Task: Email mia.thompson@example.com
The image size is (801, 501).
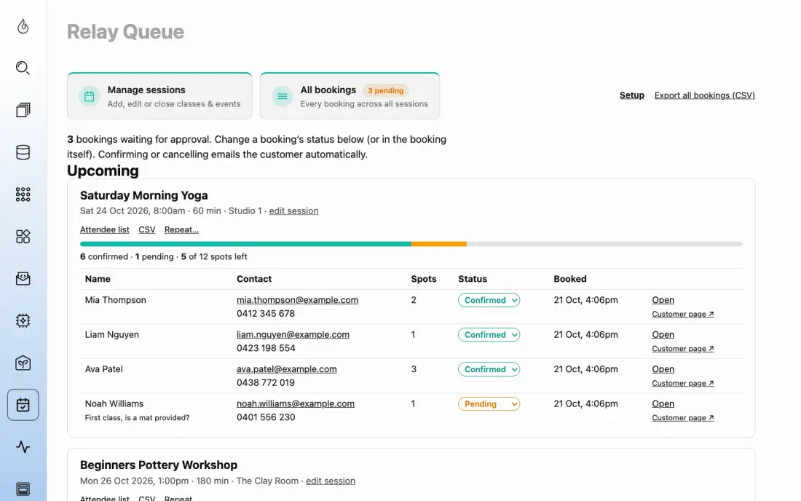Action: point(297,300)
